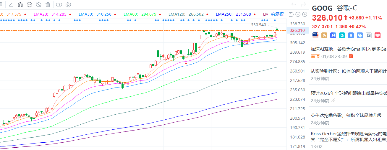
Task: Click the latest green candlestick at chart's right end
Action: coord(277,29)
